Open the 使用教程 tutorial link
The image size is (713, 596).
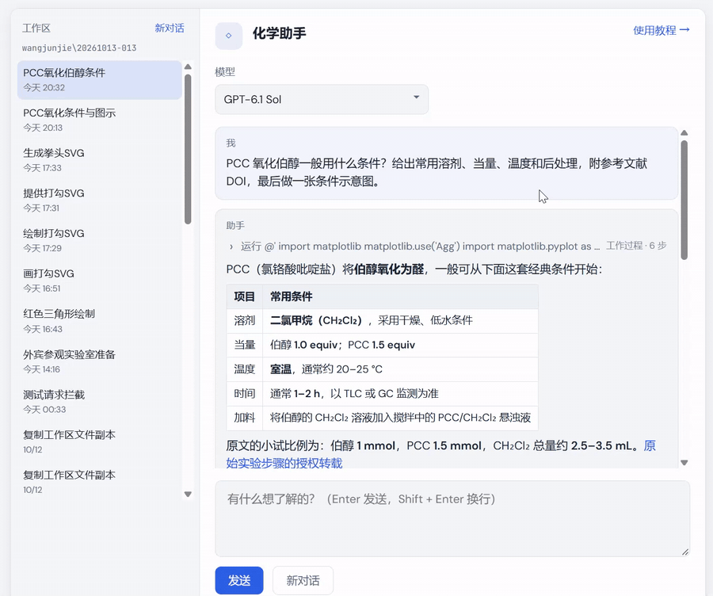662,30
